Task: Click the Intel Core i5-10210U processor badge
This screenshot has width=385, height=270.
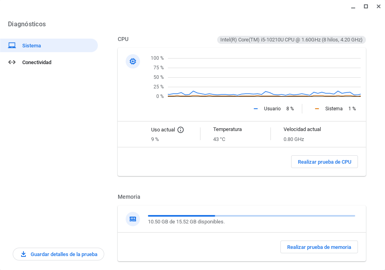Action: pyautogui.click(x=291, y=40)
